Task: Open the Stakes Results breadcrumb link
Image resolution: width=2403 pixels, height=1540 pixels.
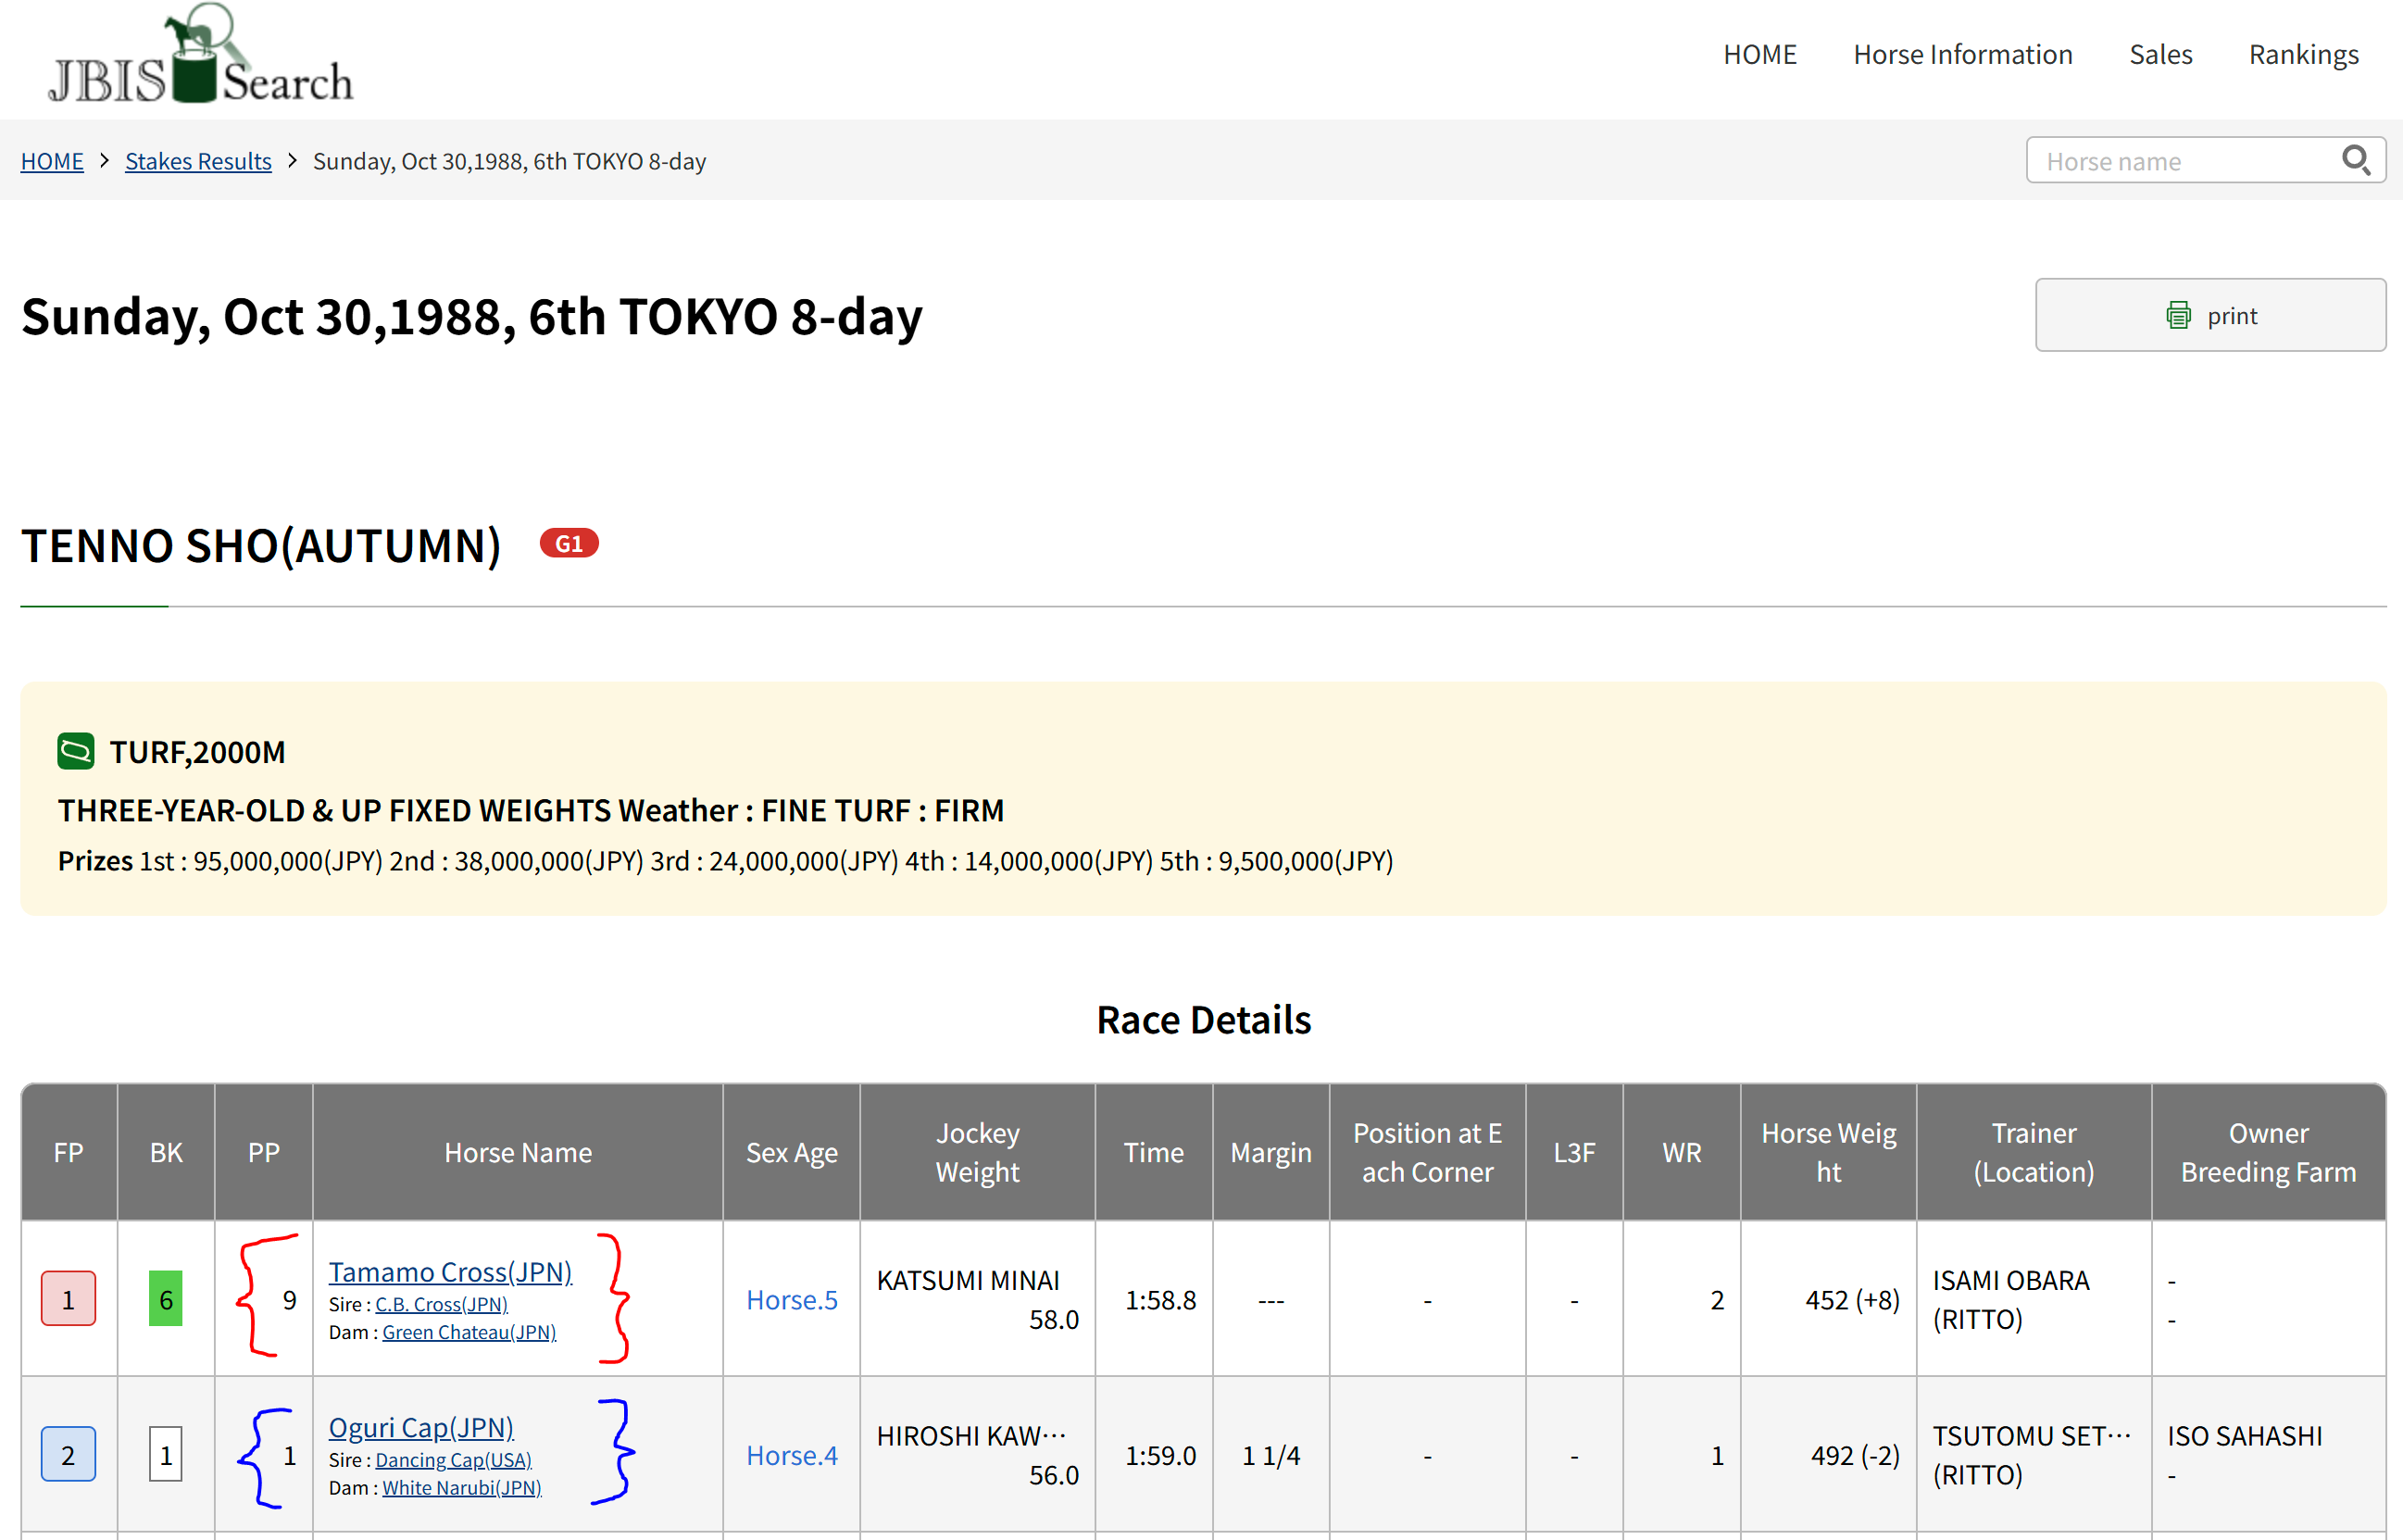Action: click(198, 161)
